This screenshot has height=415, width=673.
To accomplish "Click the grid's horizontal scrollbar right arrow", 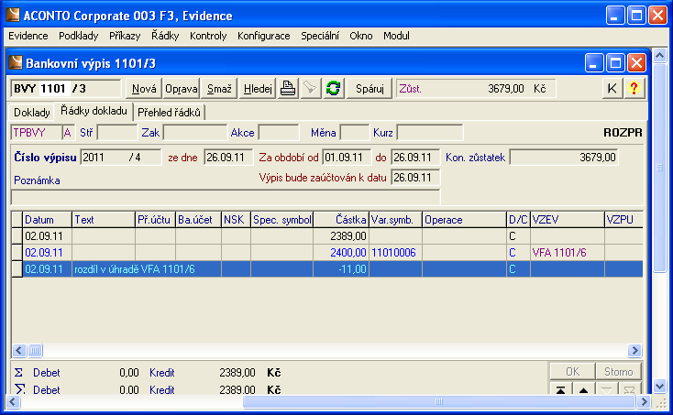I will (x=634, y=350).
